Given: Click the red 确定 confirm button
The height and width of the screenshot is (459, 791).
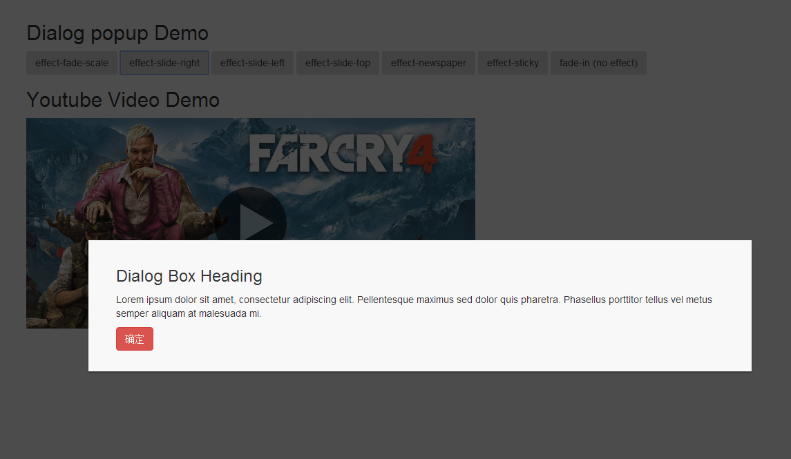Looking at the screenshot, I should click(135, 339).
